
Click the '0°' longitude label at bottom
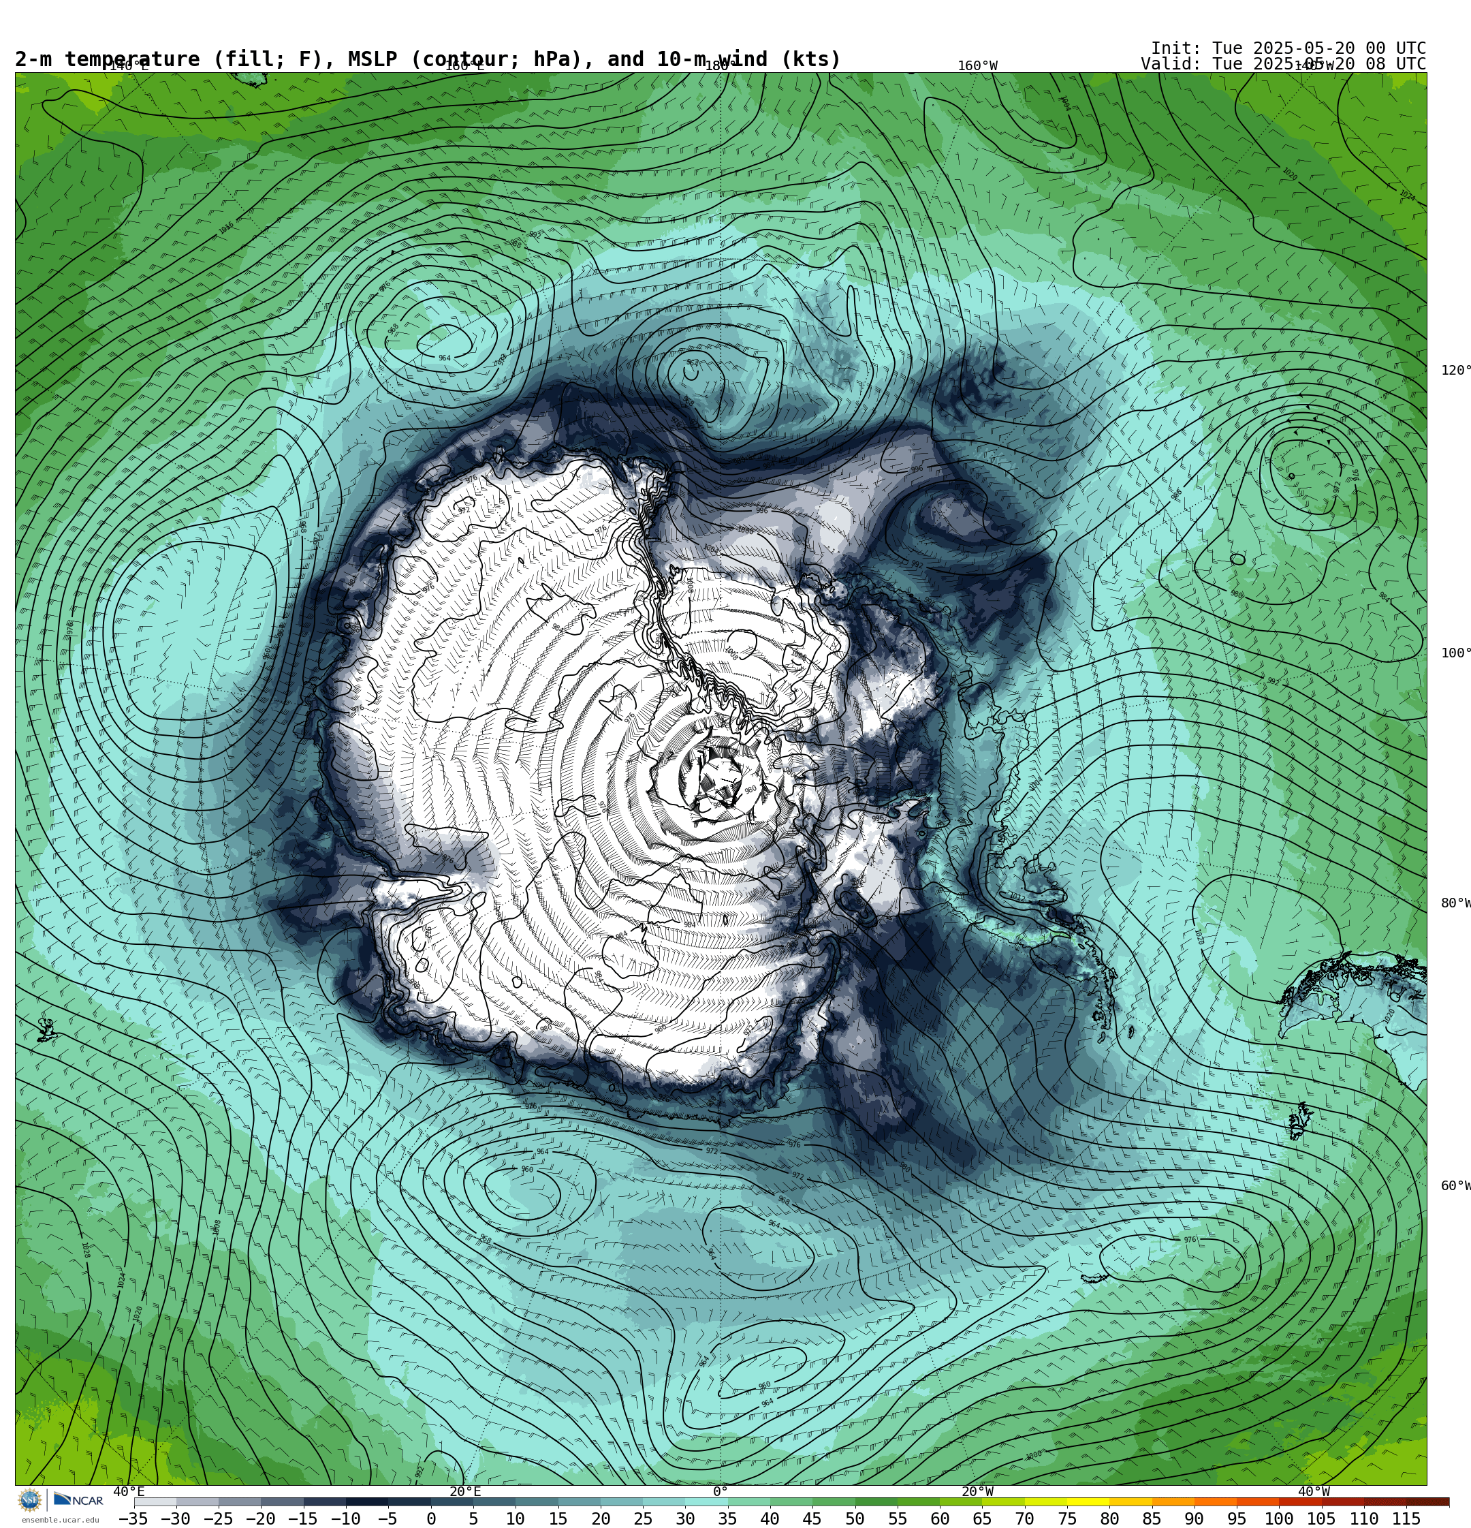pyautogui.click(x=721, y=1491)
